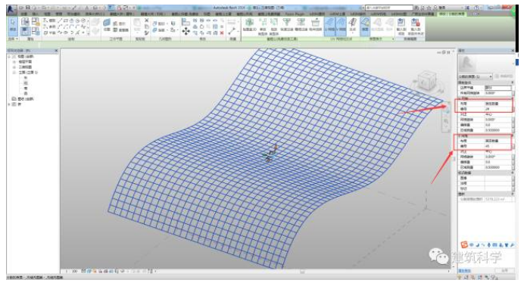Viewport: 524px width, 283px height.
Task: Toggle the 表面 surface display button
Action: (x=365, y=26)
